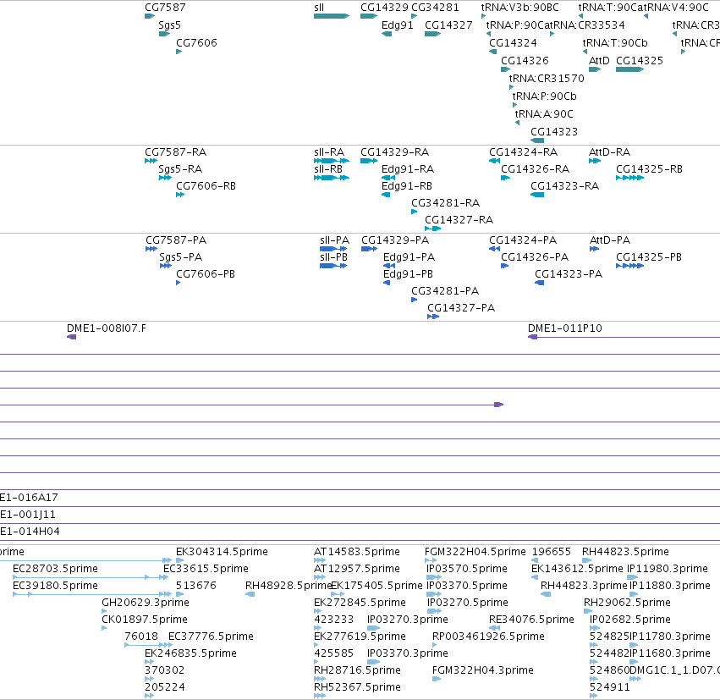
Task: Select the CG34281 gene label
Action: tap(435, 8)
